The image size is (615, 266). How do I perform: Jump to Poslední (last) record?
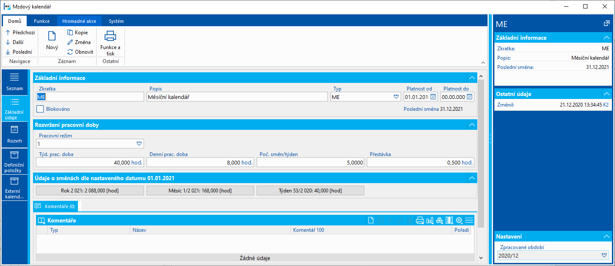click(19, 52)
